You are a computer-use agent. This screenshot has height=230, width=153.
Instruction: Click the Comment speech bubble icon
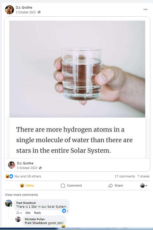pos(63,186)
